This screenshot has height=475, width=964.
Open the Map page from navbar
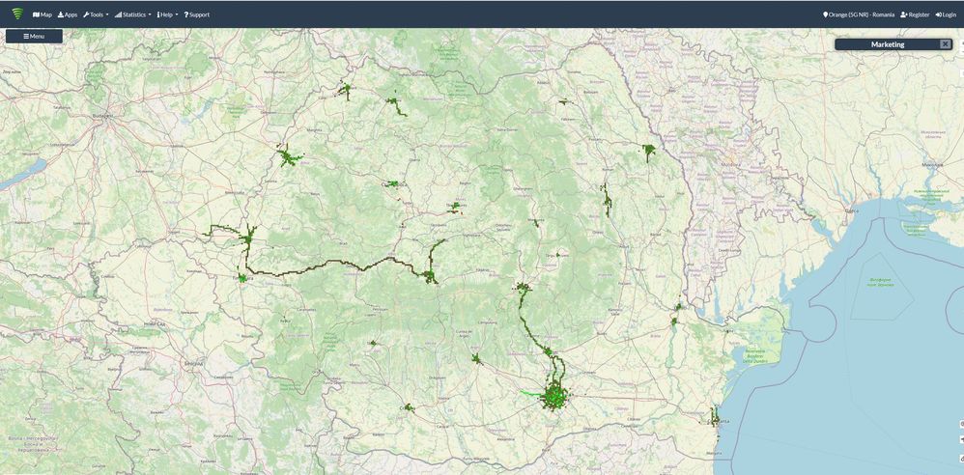pyautogui.click(x=43, y=14)
